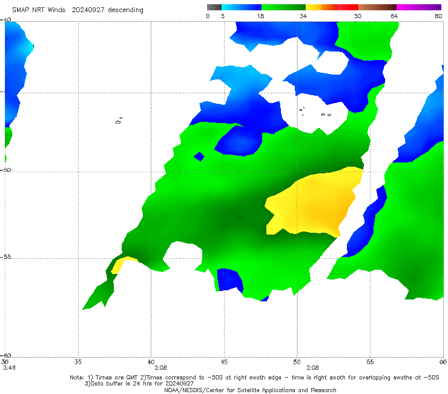Select the date '20240927' in the title
This screenshot has width=448, height=394.
pos(88,10)
